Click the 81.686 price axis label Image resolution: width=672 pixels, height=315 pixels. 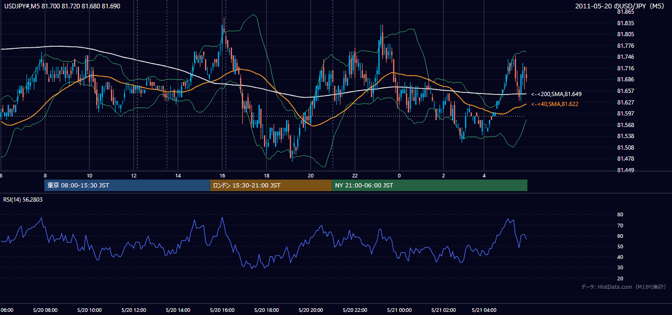pyautogui.click(x=625, y=79)
